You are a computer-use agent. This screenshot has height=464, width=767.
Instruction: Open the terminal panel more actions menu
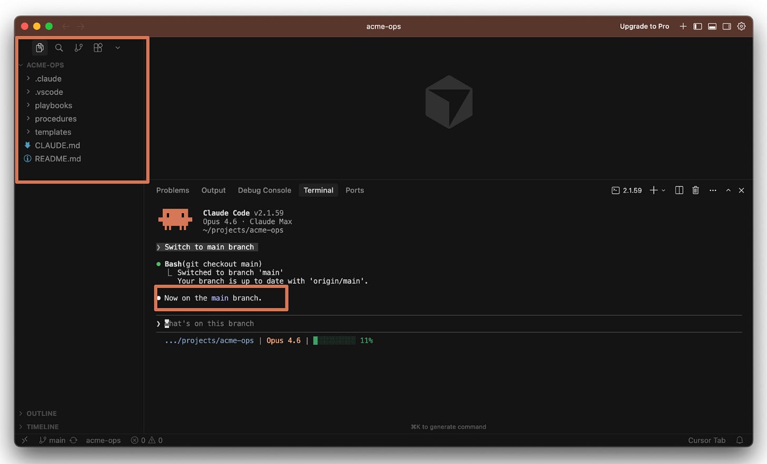(713, 190)
